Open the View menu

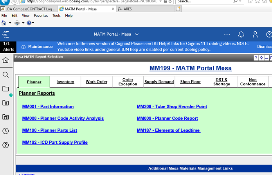coord(26,16)
